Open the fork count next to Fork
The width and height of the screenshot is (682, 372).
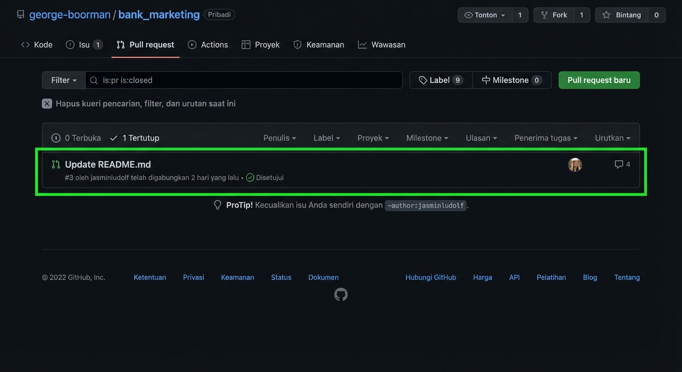(x=582, y=15)
